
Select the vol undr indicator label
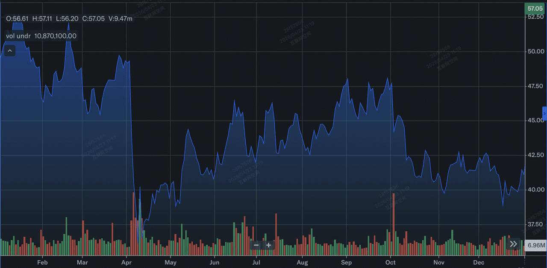[x=41, y=36]
